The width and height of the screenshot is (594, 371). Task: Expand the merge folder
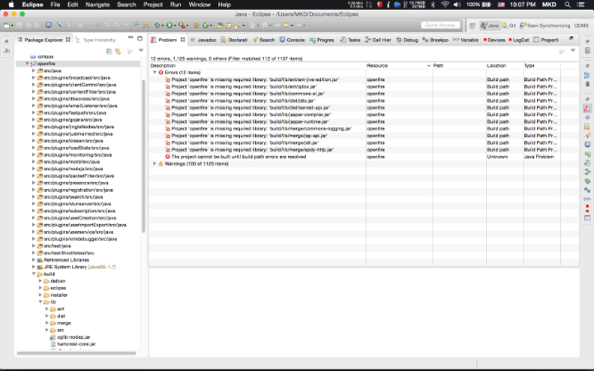point(47,323)
